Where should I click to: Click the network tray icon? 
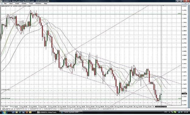[x=179, y=112]
